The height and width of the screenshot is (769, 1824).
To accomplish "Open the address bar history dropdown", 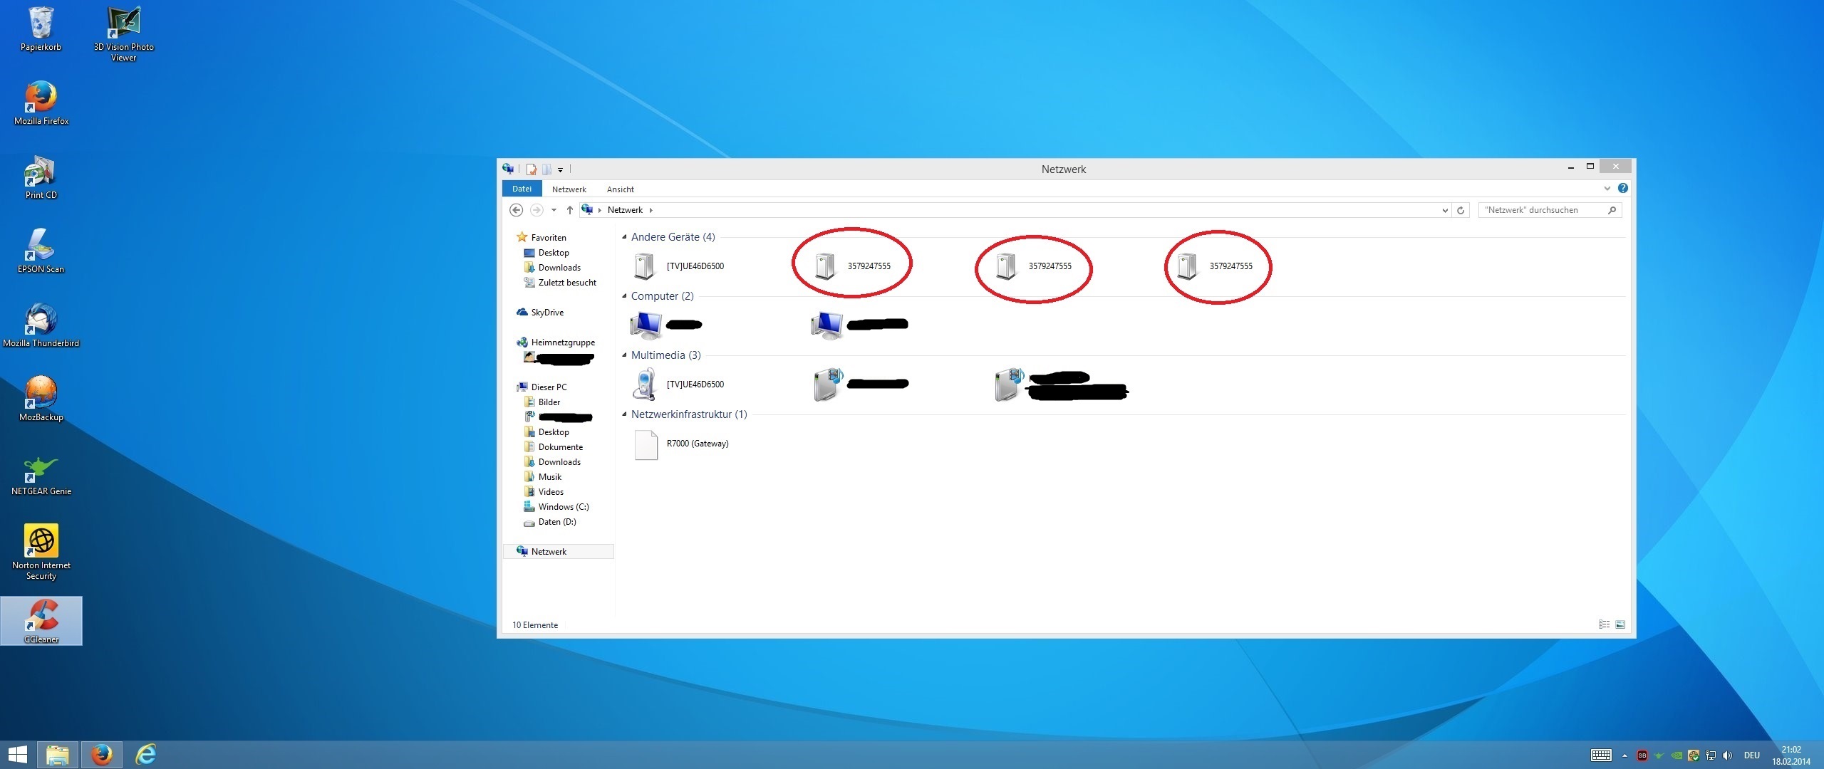I will 1444,210.
